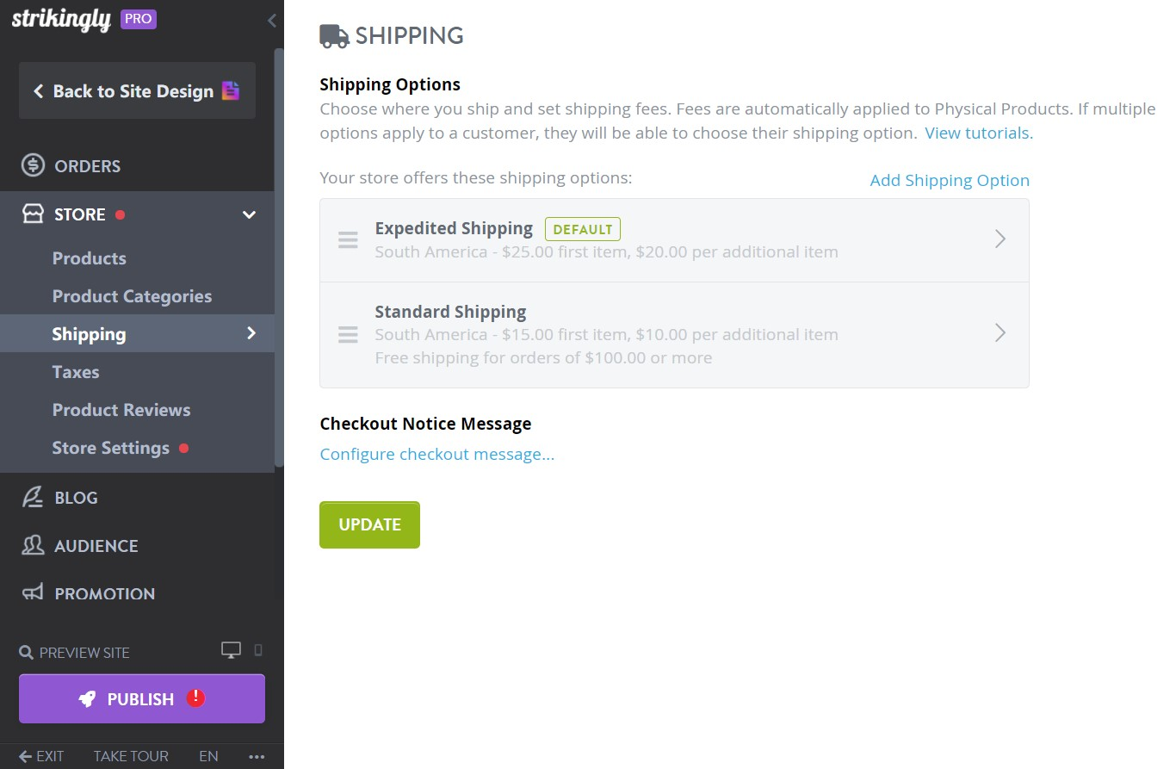Click the Promotion megaphone icon
Screen dimensions: 1176x769
click(32, 593)
